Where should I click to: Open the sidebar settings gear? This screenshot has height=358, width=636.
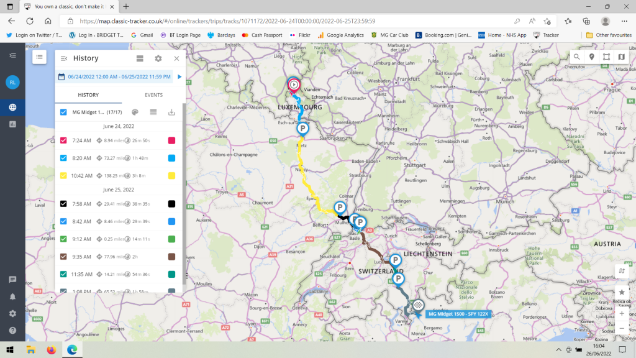pos(12,313)
